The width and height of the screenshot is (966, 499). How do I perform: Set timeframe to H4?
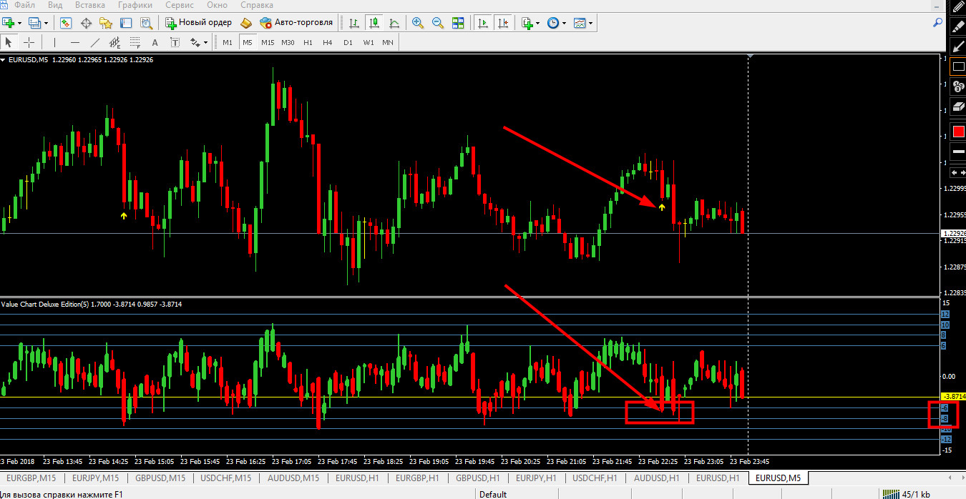pyautogui.click(x=328, y=42)
